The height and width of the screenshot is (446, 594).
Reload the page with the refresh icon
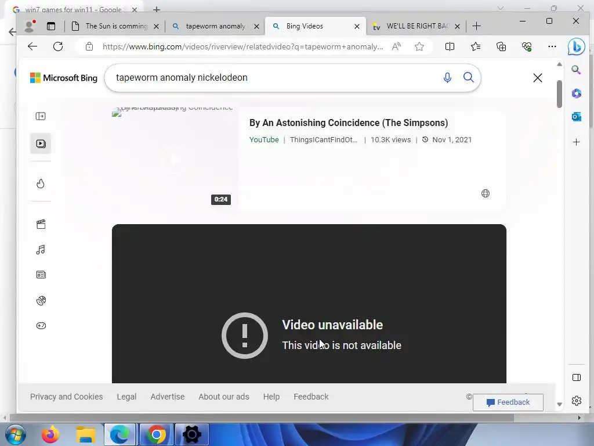58,46
